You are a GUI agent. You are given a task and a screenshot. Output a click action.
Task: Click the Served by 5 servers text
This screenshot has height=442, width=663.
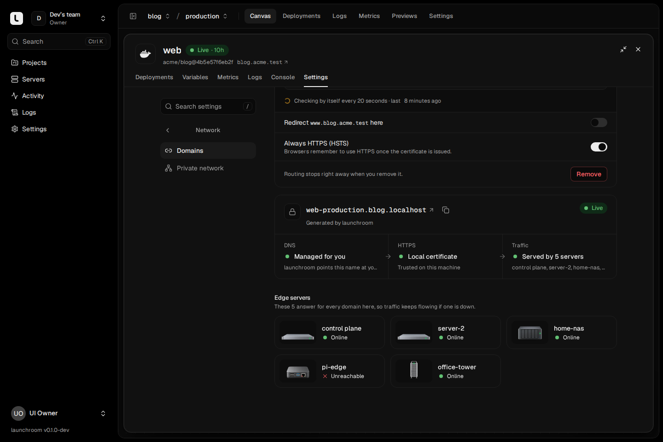552,256
